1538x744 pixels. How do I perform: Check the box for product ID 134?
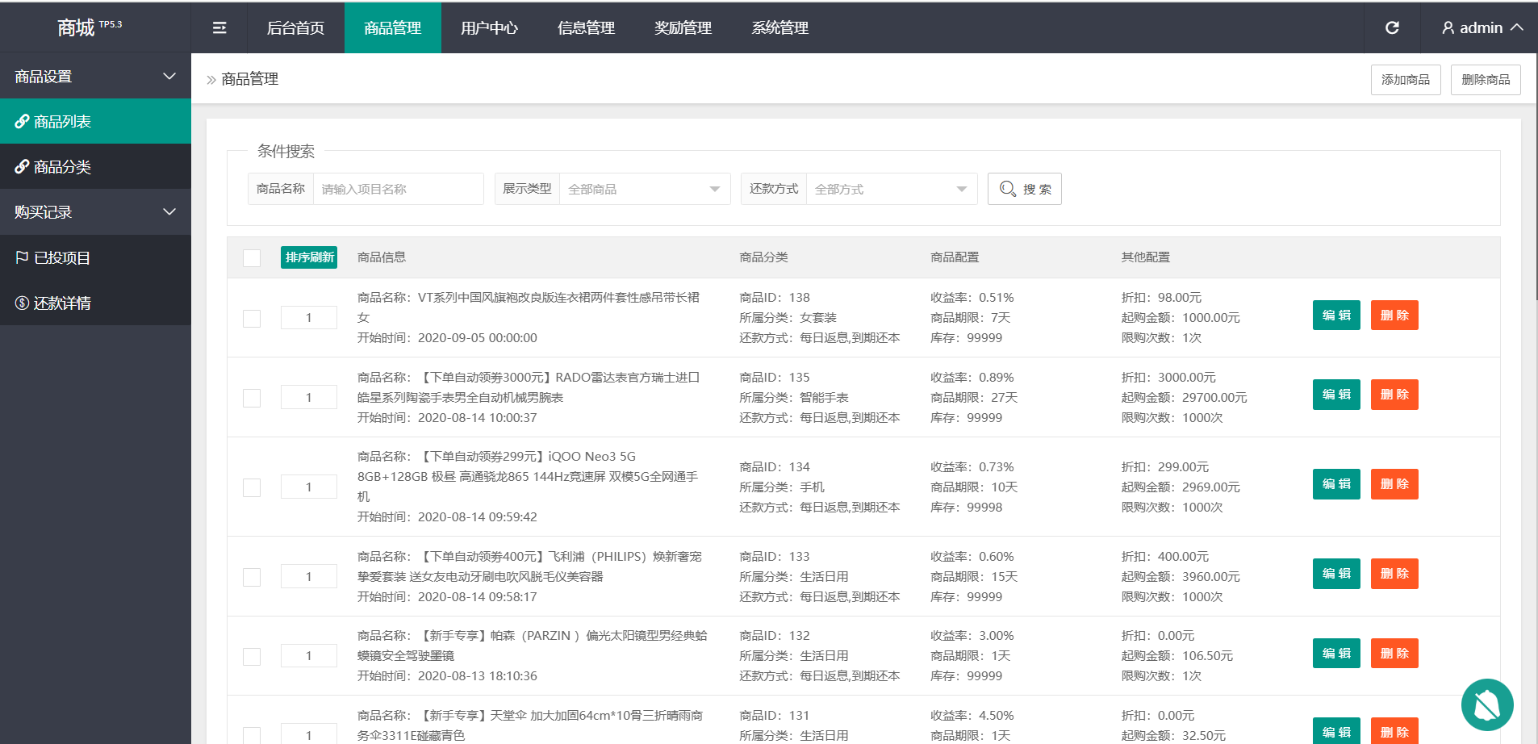252,487
